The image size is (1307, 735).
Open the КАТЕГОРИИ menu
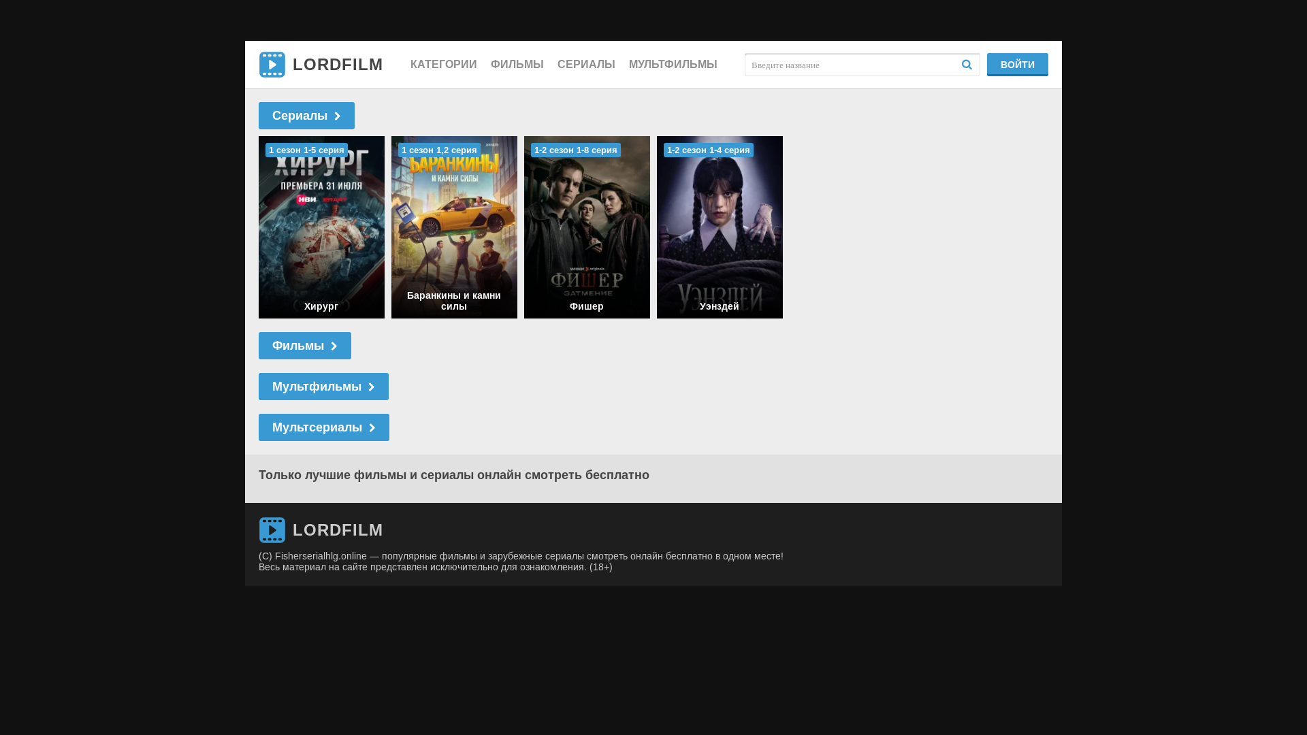443,65
